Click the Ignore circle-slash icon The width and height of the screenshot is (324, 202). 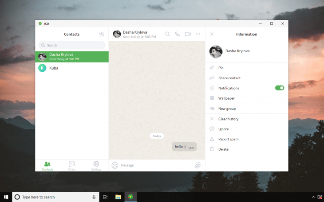(x=212, y=129)
